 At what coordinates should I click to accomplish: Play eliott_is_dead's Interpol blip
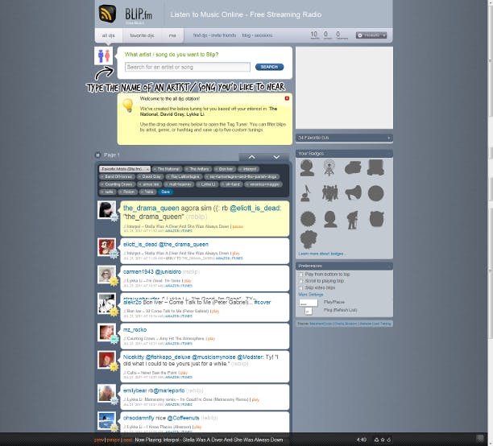(x=236, y=253)
